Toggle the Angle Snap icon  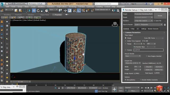click(79, 11)
